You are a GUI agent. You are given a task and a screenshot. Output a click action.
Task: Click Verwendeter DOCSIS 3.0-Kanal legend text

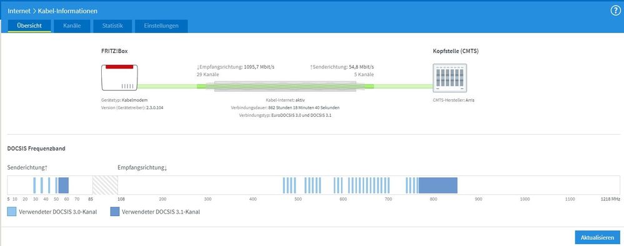point(58,212)
